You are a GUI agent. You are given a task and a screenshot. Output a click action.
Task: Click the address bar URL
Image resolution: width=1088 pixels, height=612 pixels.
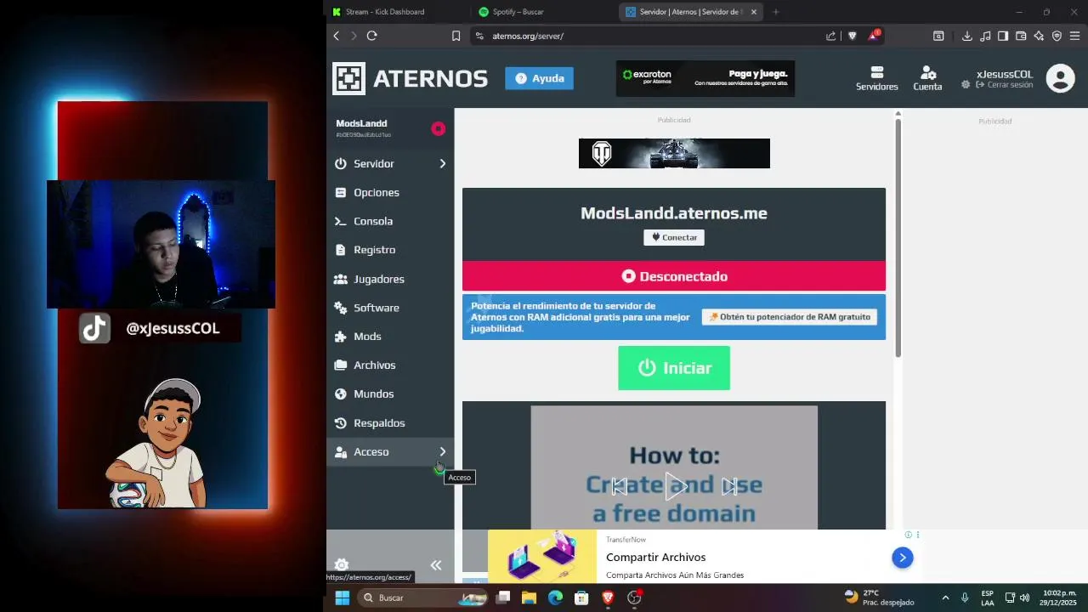tap(528, 36)
